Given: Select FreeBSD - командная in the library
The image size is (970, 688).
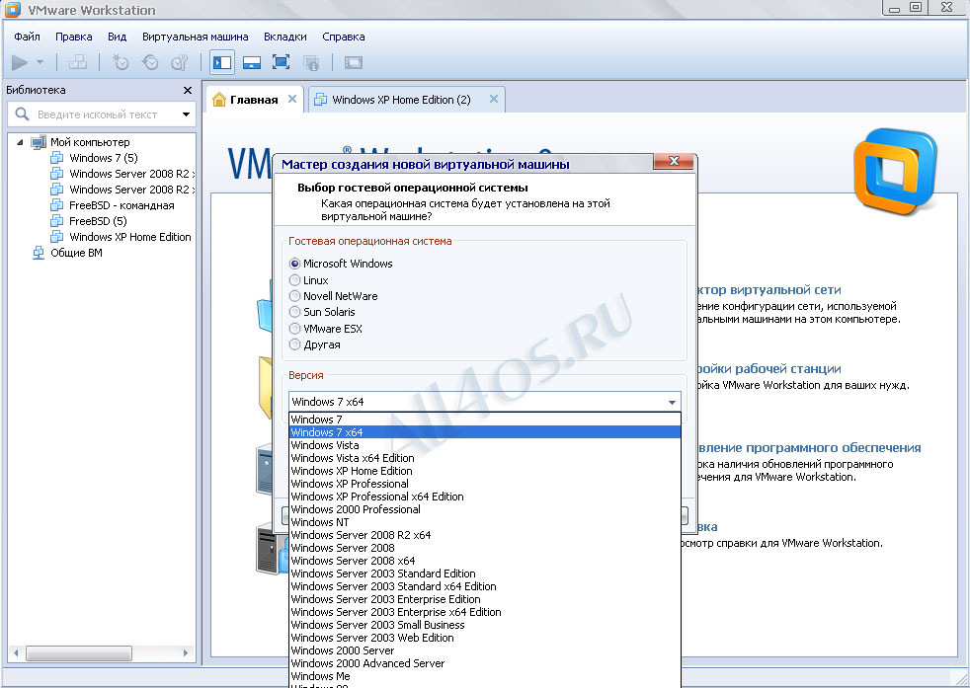Looking at the screenshot, I should [x=121, y=205].
